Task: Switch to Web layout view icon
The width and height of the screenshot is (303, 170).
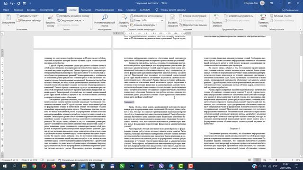Action: point(265,160)
